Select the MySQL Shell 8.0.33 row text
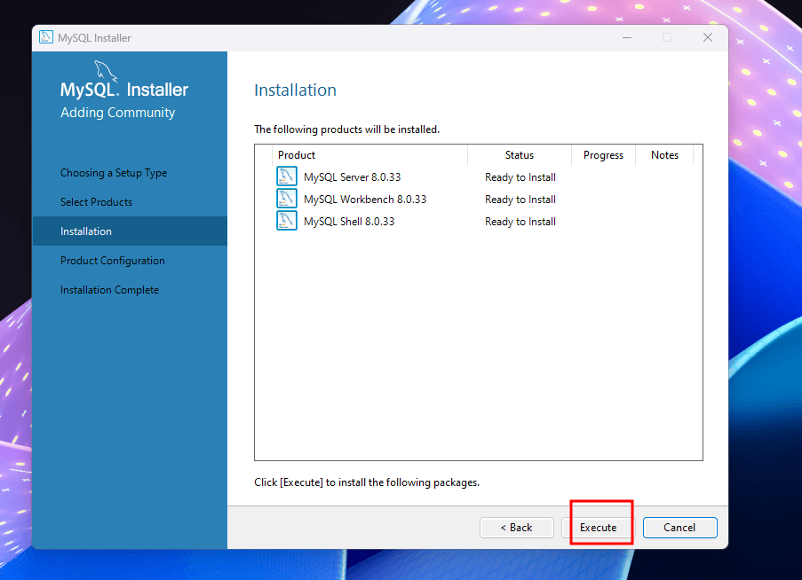This screenshot has height=580, width=802. click(x=349, y=222)
